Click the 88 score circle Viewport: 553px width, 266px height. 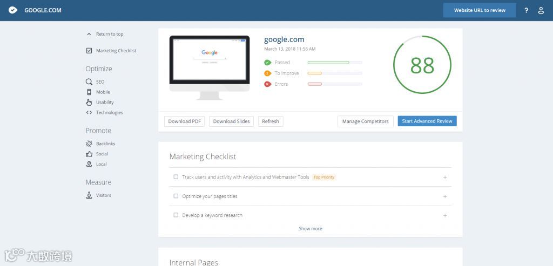click(422, 65)
